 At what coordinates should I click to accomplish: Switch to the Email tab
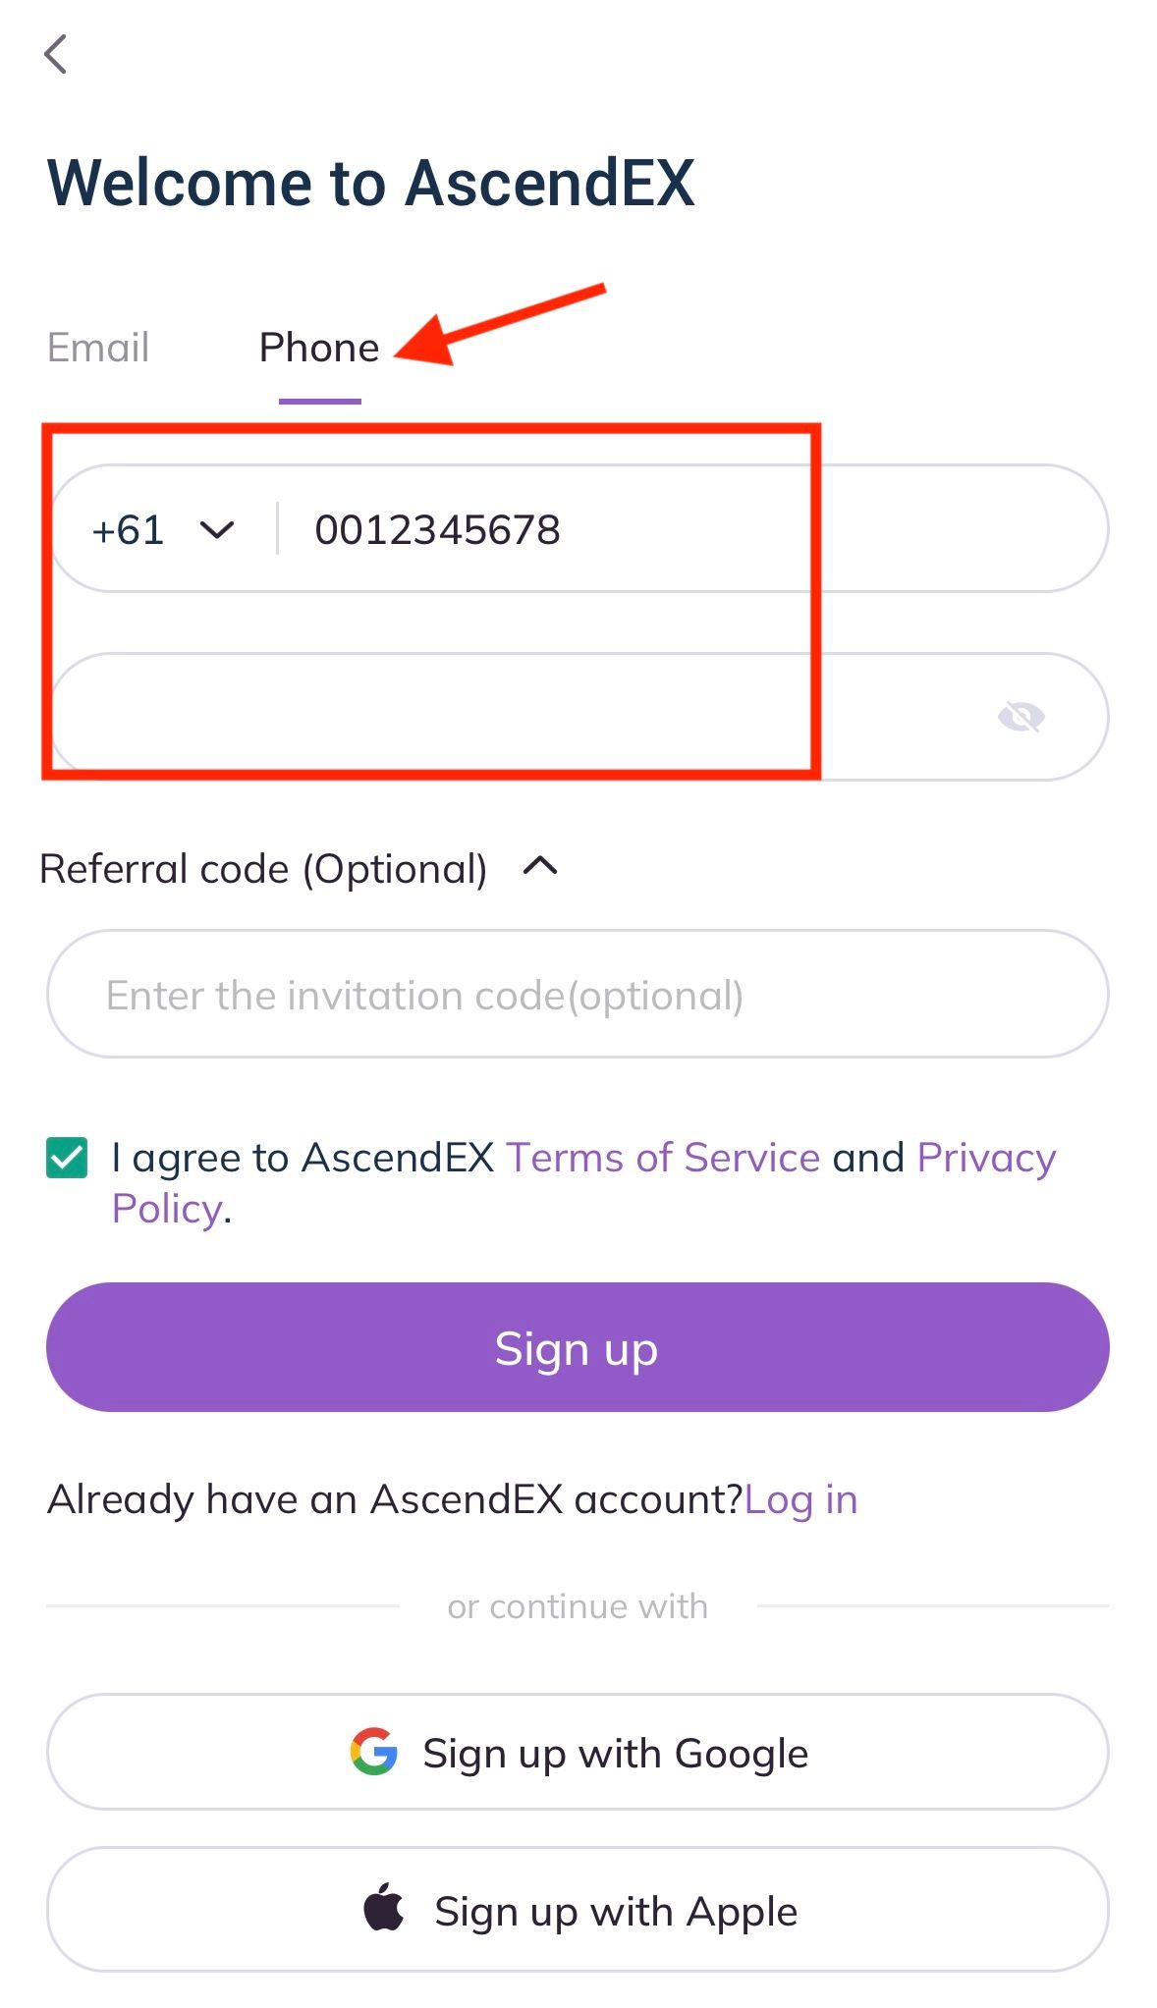click(x=98, y=348)
